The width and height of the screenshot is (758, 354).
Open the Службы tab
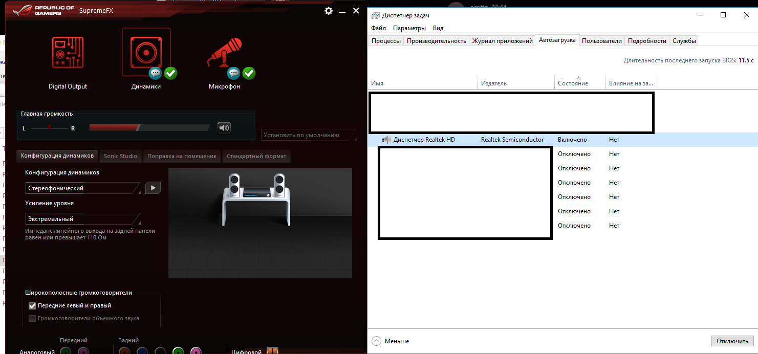pos(684,41)
